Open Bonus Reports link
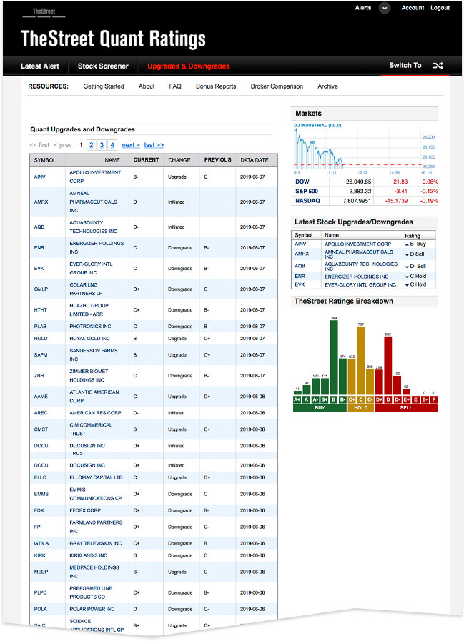This screenshot has height=641, width=464. (x=216, y=86)
